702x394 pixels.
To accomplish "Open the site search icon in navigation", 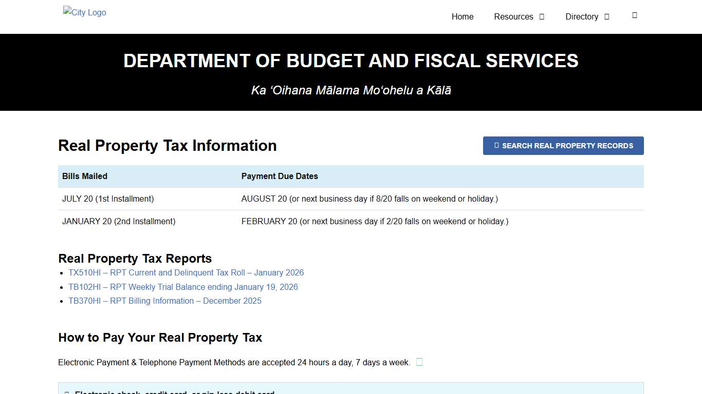I will pyautogui.click(x=634, y=15).
